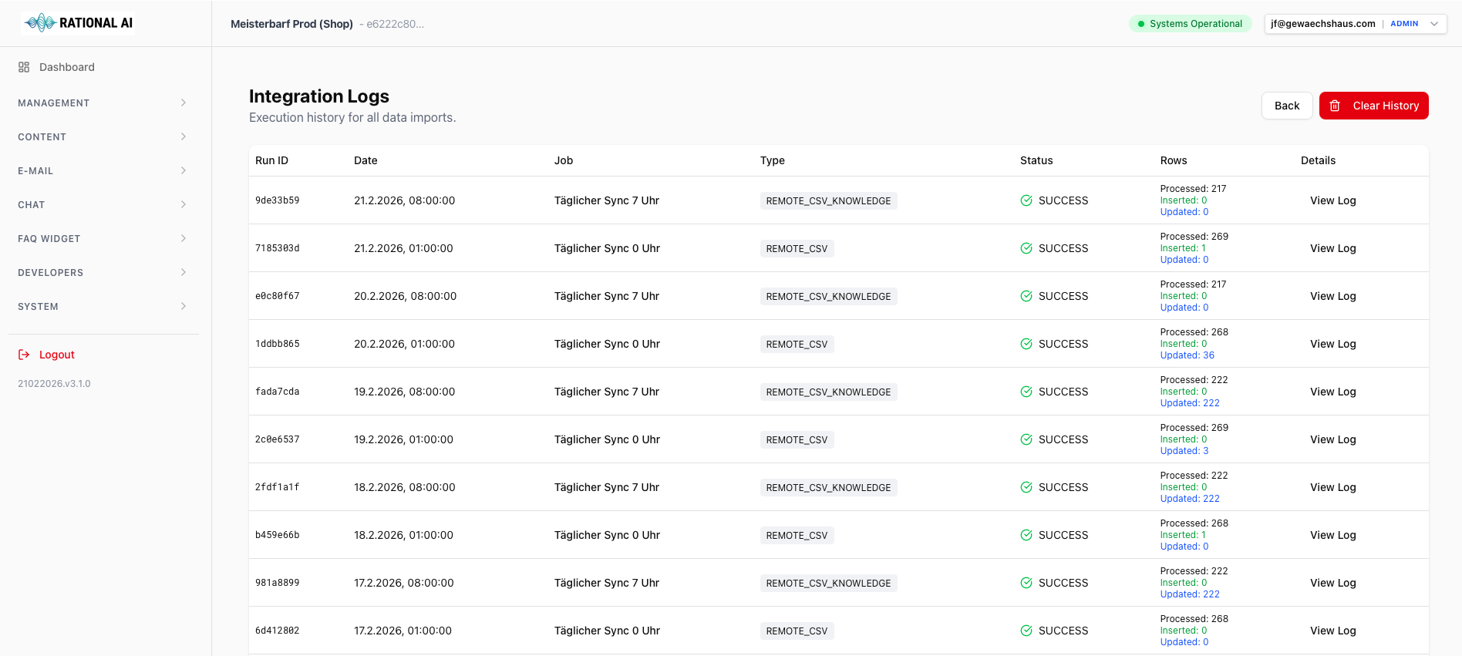Click the red Logout arrow icon
The image size is (1462, 656).
click(x=24, y=355)
